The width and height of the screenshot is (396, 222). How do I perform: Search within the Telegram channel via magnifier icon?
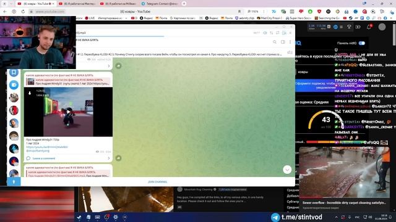coord(275,42)
